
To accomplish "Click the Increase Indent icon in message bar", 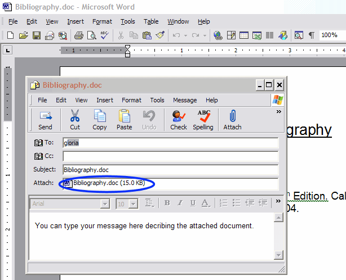I will pyautogui.click(x=263, y=203).
